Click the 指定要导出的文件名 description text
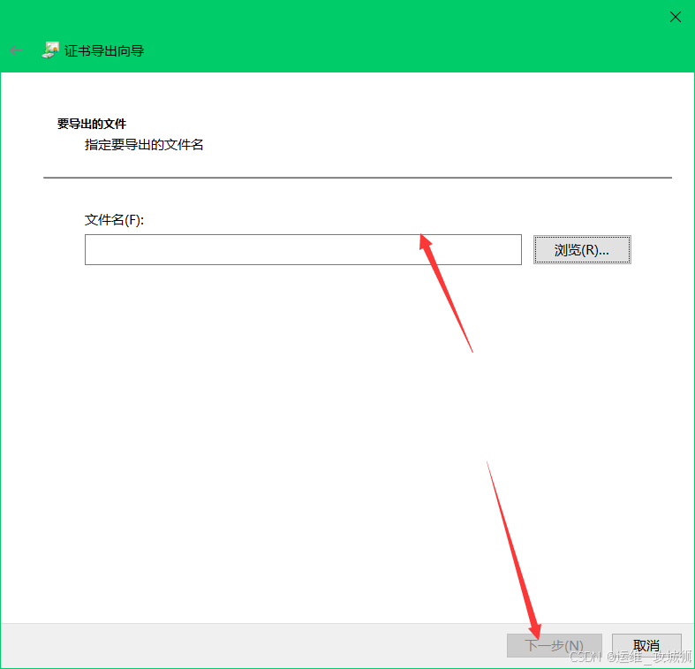The image size is (695, 669). pos(144,144)
